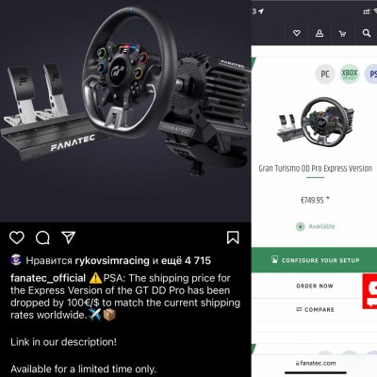Tap the liker's profile avatar

(16, 260)
